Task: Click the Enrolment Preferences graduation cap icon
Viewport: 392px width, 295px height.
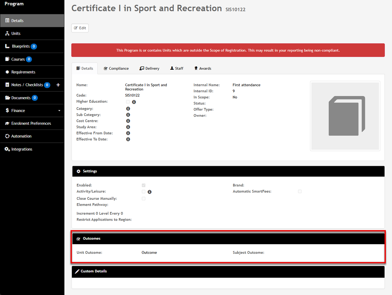Action: click(x=7, y=124)
